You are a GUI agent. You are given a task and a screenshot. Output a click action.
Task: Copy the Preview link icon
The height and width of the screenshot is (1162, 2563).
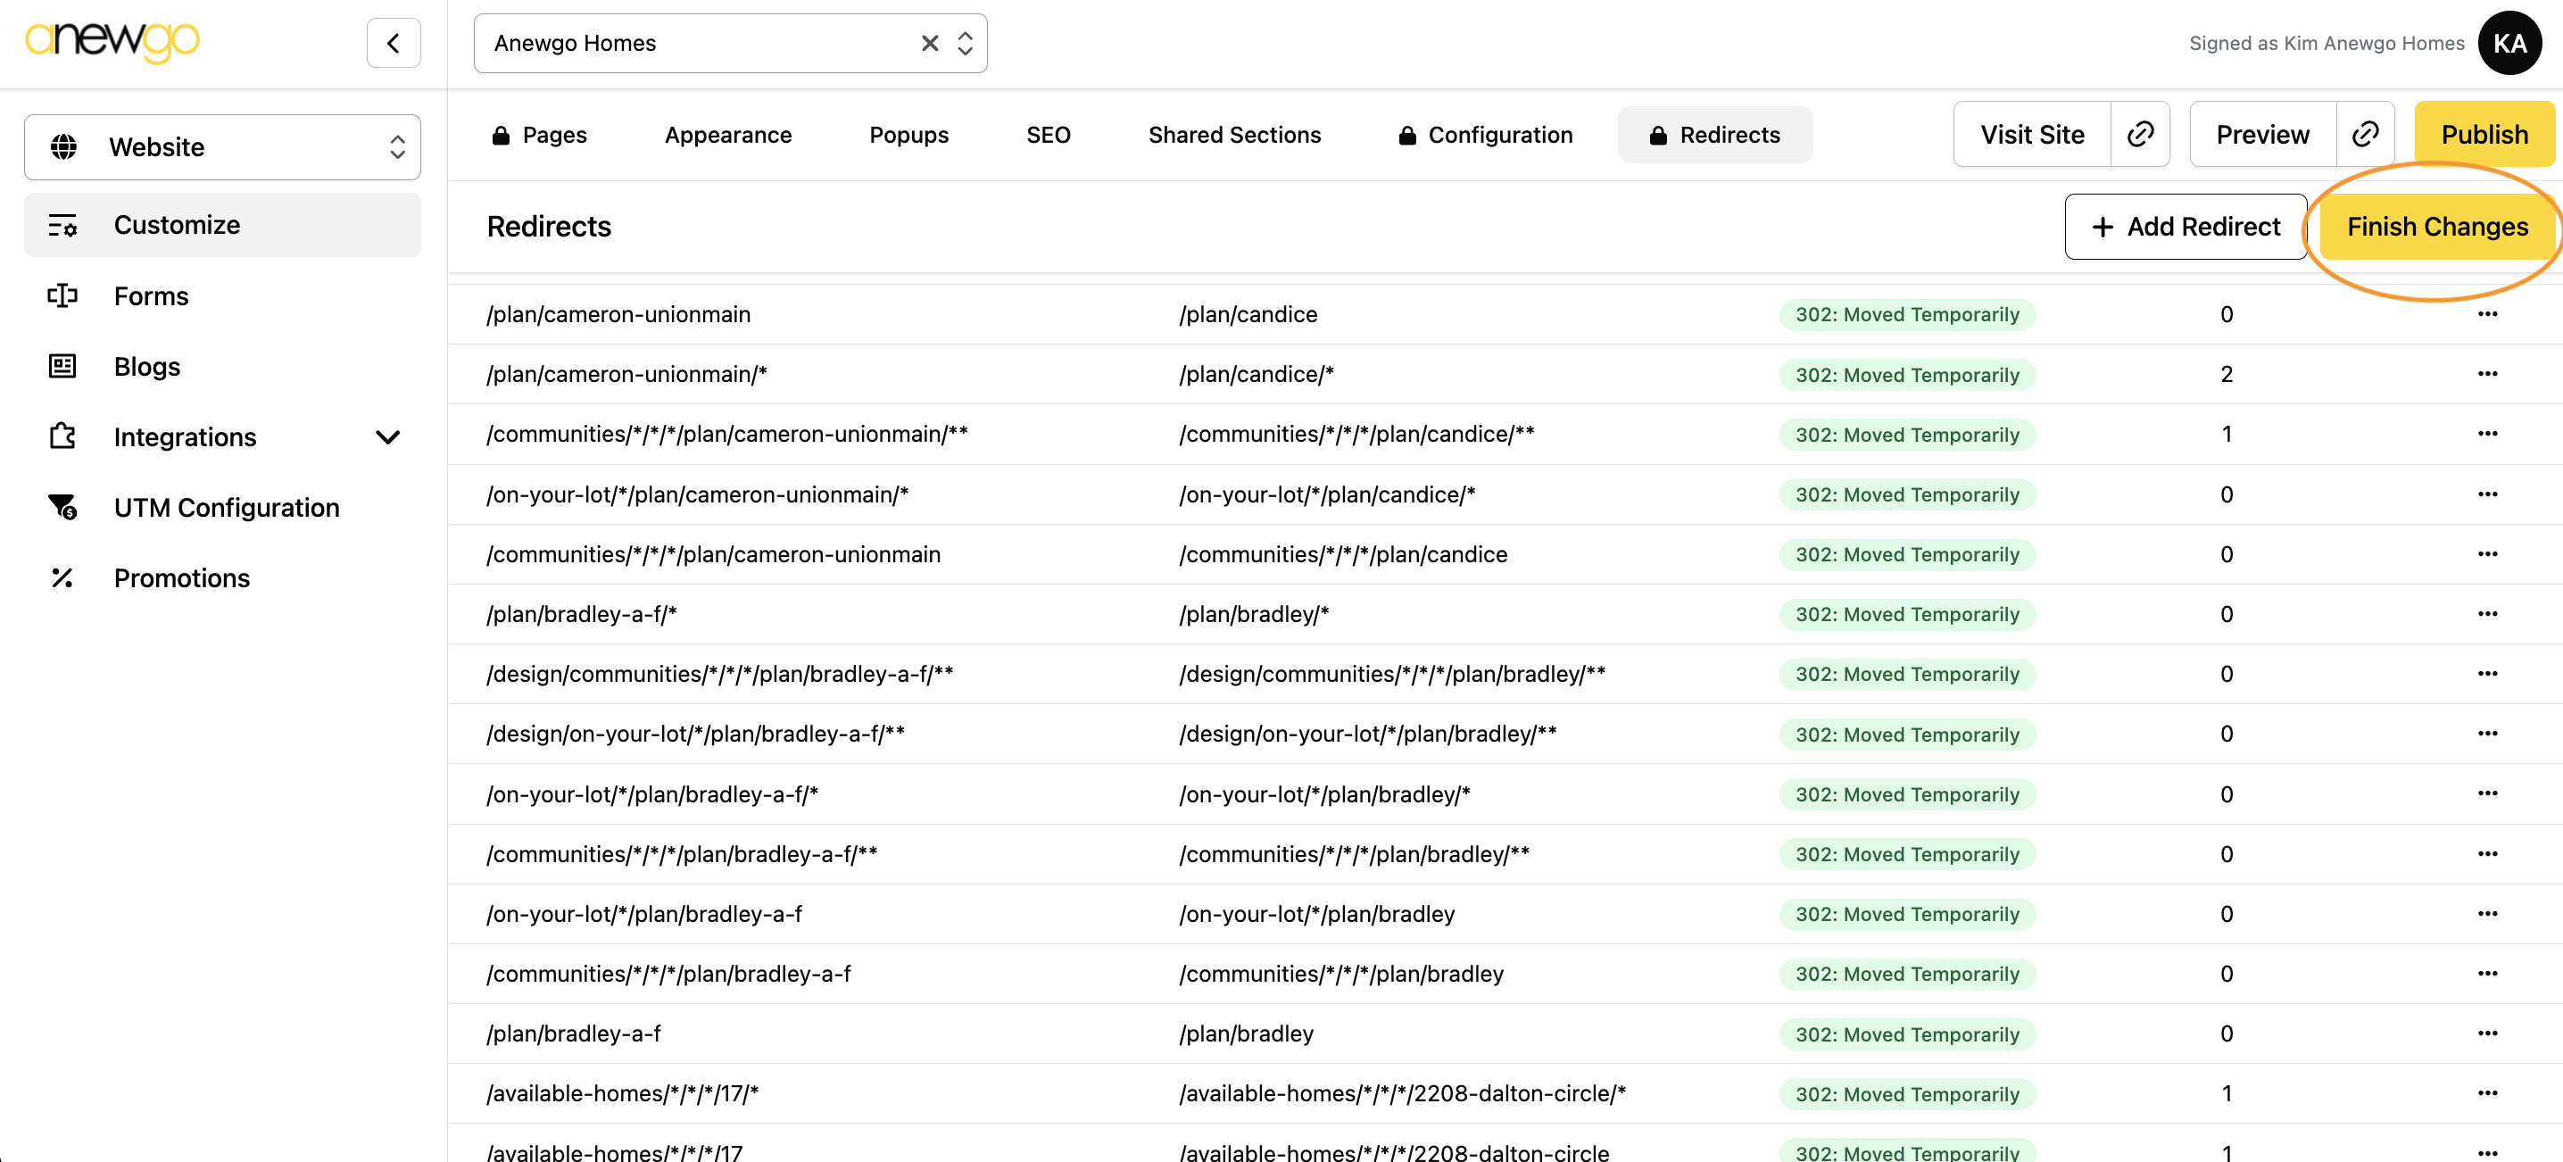pyautogui.click(x=2364, y=134)
